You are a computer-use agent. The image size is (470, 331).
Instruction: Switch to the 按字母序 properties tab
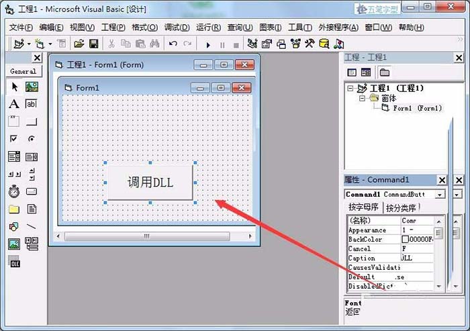pos(363,207)
